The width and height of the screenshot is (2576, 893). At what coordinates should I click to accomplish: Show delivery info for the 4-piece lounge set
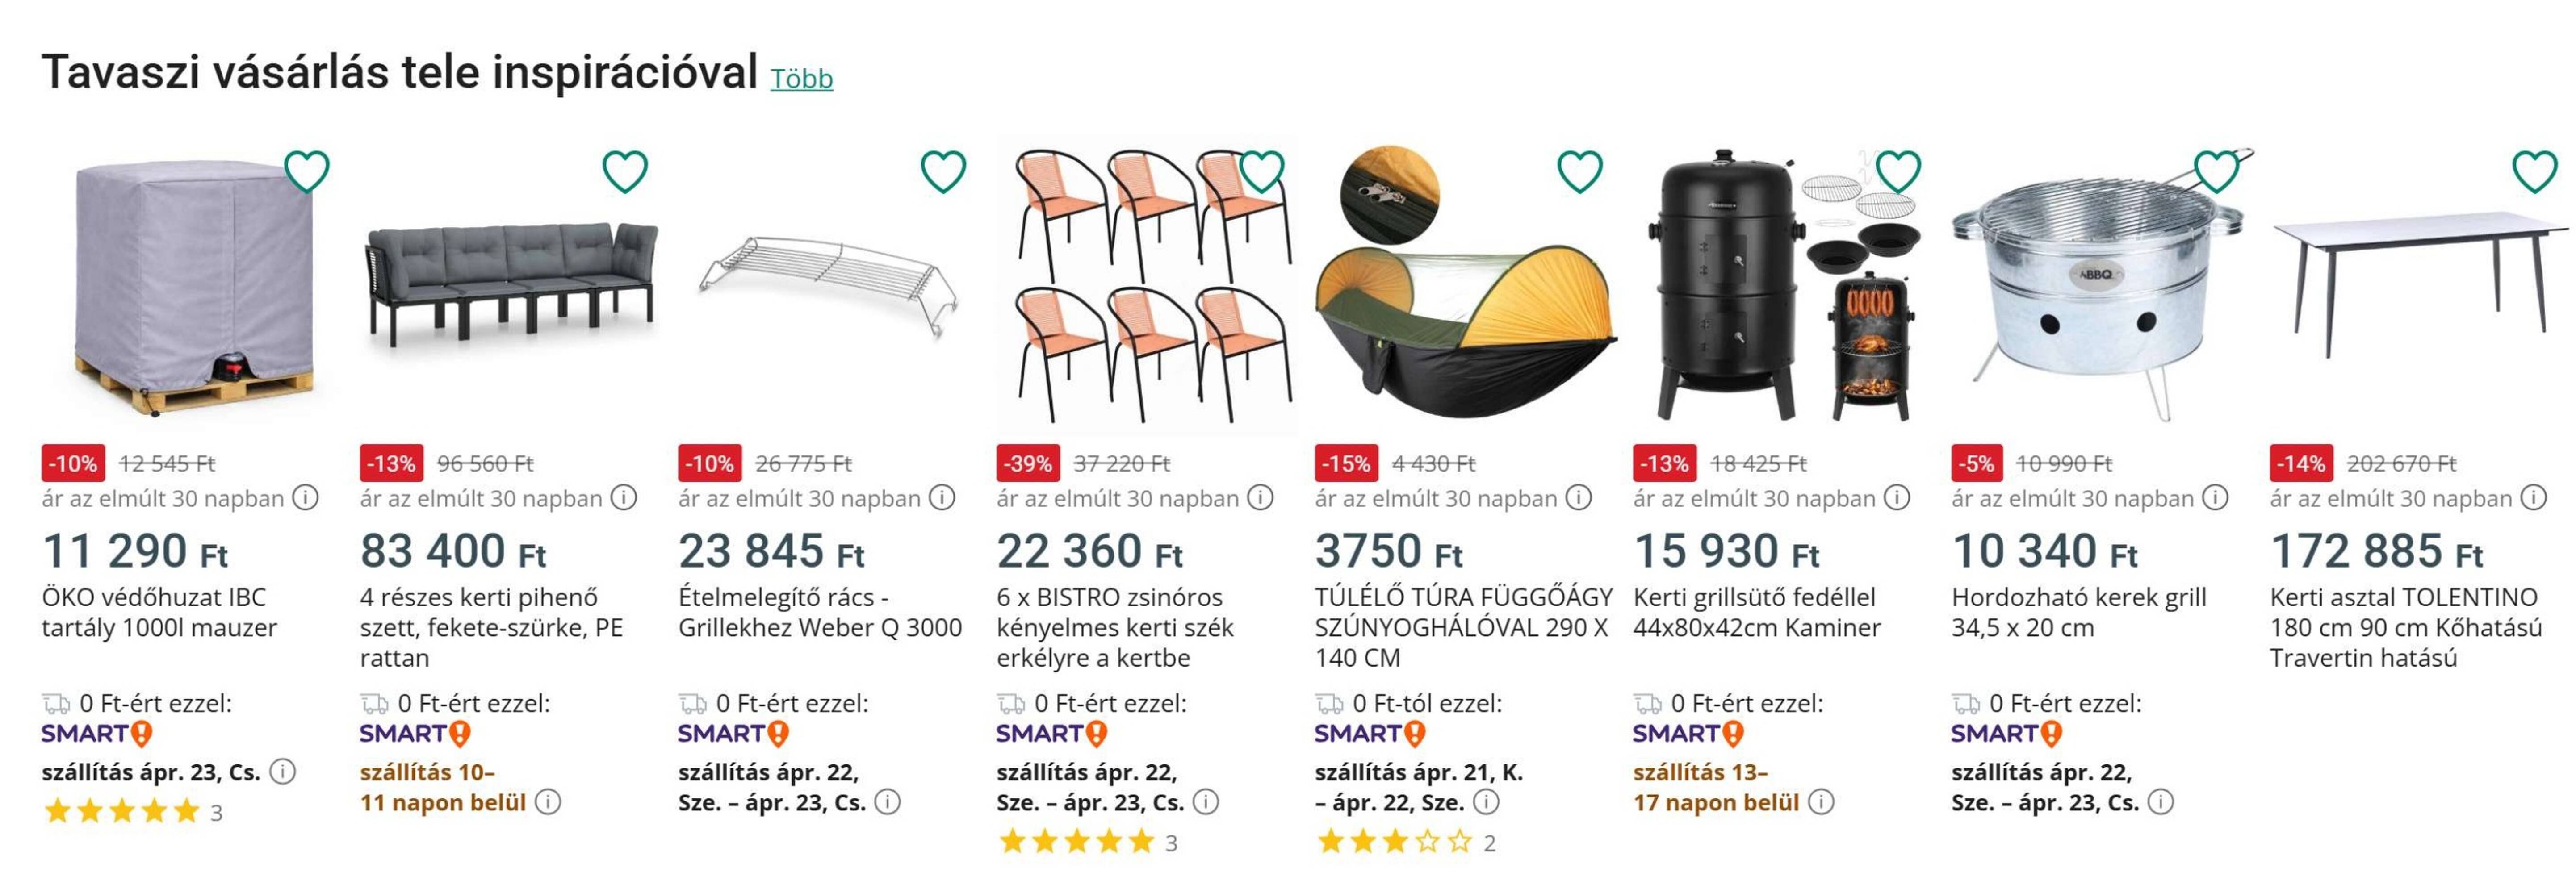(x=548, y=802)
